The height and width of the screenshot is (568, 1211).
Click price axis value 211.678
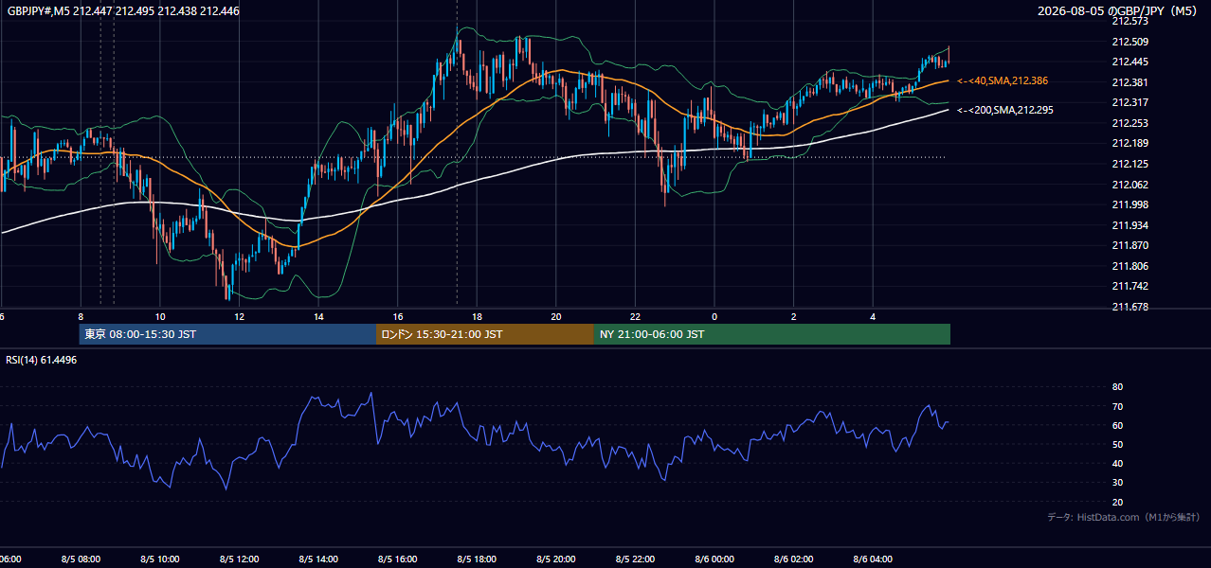1130,307
